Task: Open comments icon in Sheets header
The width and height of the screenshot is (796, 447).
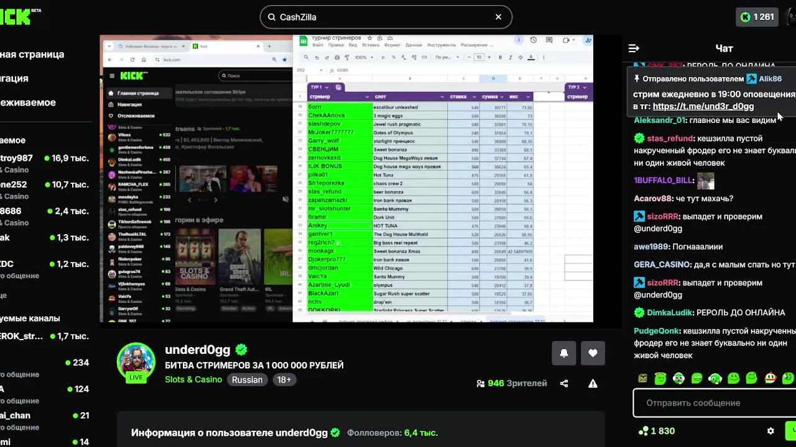Action: 549,40
